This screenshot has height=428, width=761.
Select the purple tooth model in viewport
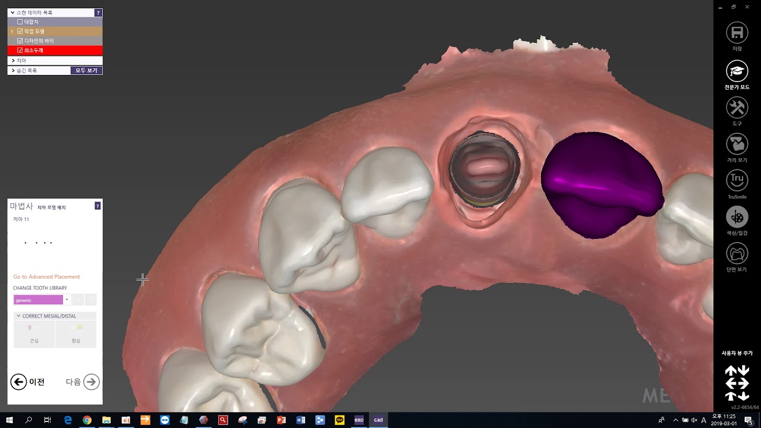coord(600,184)
